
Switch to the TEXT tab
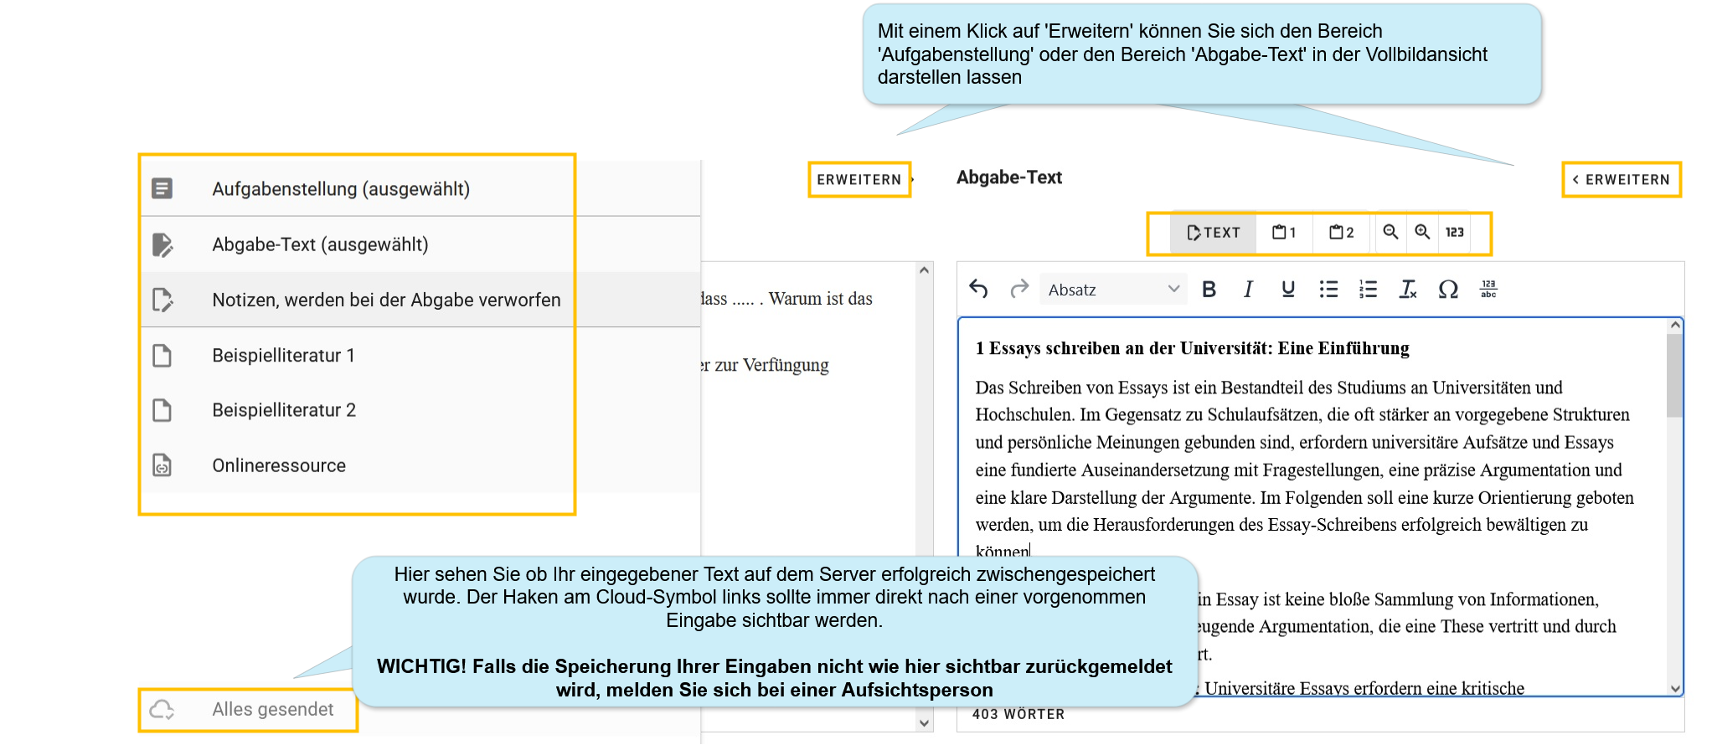(1214, 233)
